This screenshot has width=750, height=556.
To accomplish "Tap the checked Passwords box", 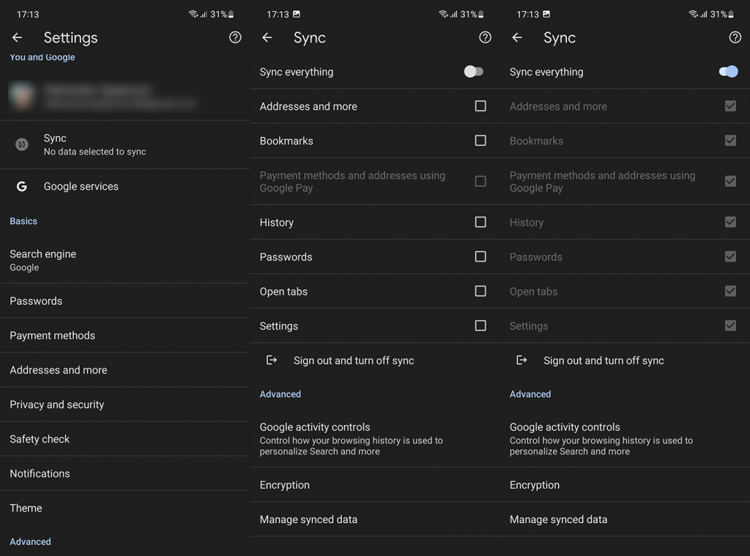I will click(730, 256).
